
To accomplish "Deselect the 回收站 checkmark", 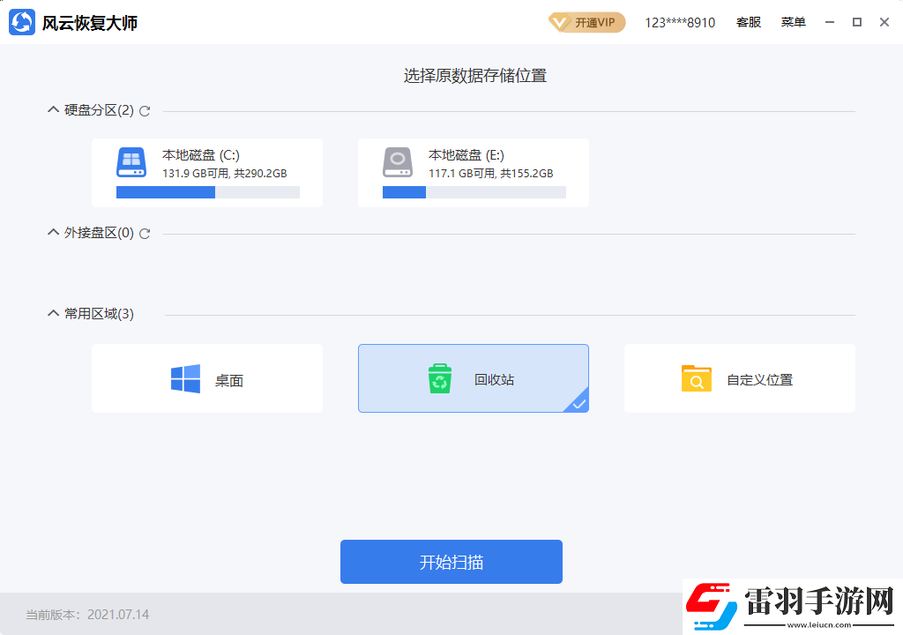I will pyautogui.click(x=578, y=403).
